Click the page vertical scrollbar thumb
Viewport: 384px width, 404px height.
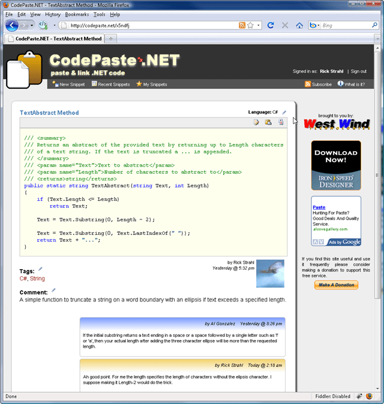click(x=377, y=175)
